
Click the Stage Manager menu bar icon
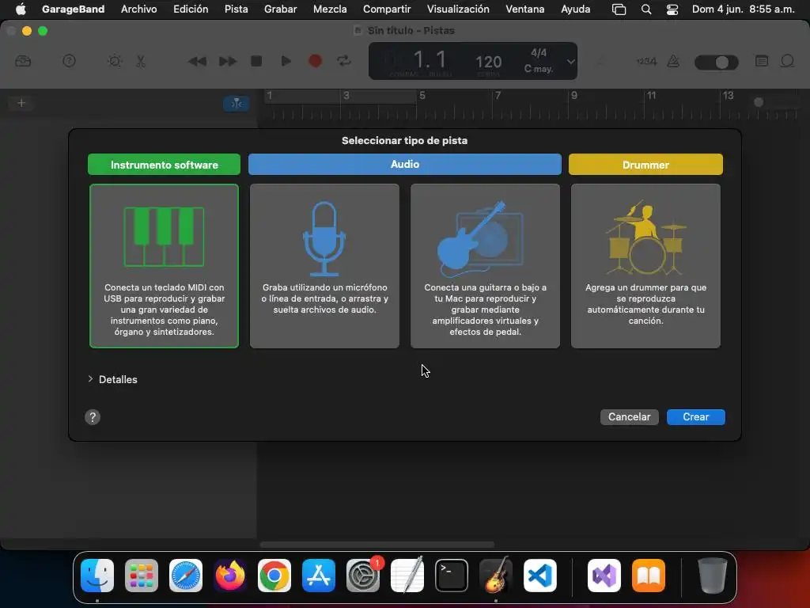pos(619,9)
